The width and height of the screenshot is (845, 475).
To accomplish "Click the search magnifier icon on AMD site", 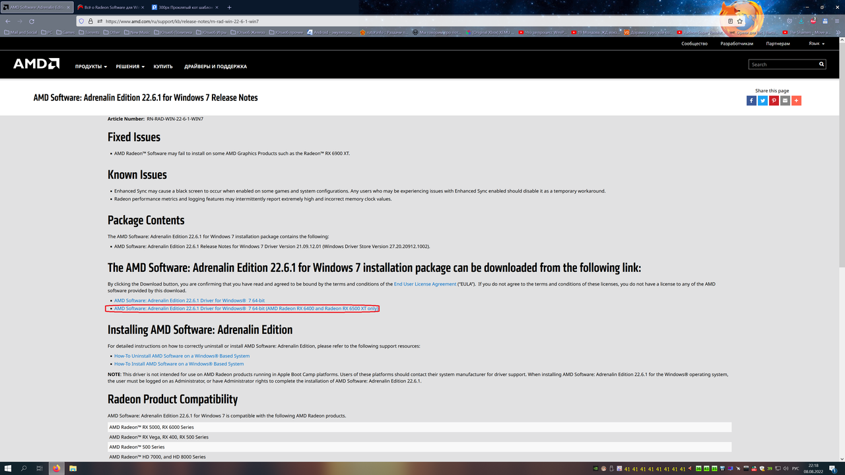I will (x=822, y=64).
